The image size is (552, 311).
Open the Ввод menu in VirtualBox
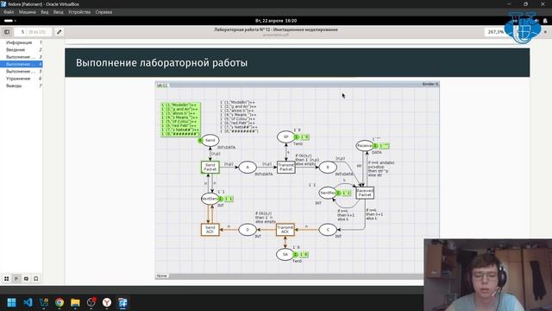58,12
